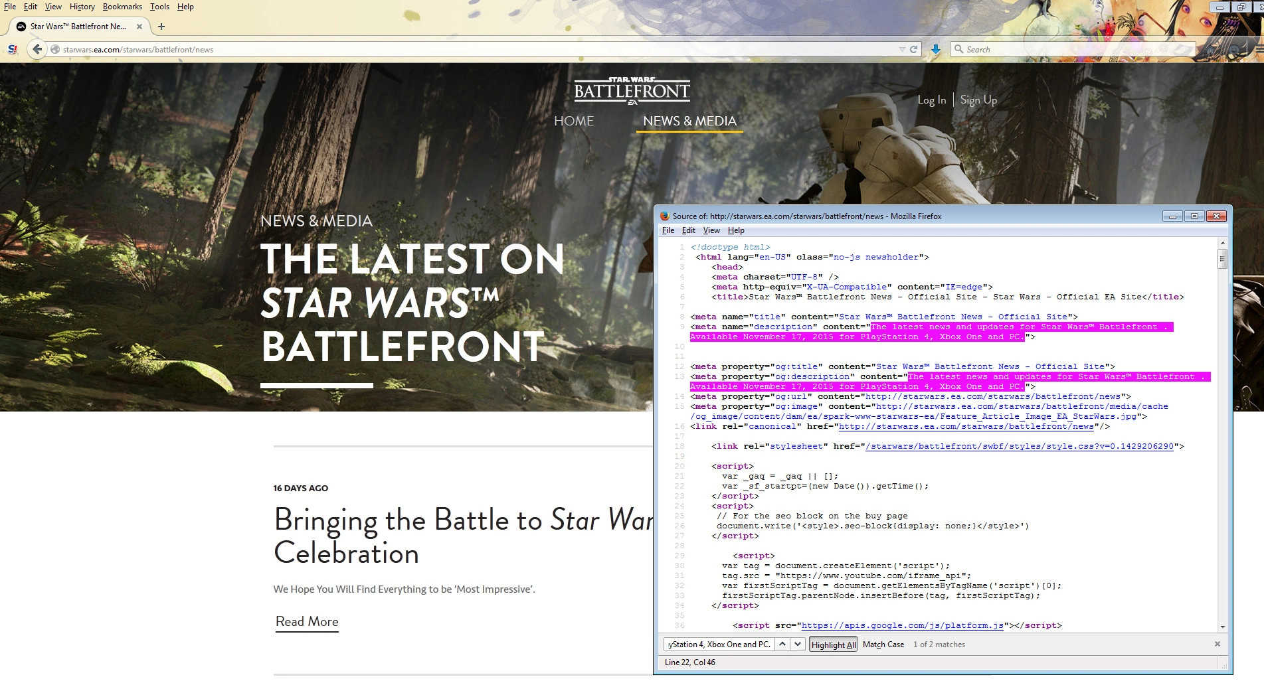Go to HOME on Battlefront site
The height and width of the screenshot is (689, 1264).
click(574, 121)
